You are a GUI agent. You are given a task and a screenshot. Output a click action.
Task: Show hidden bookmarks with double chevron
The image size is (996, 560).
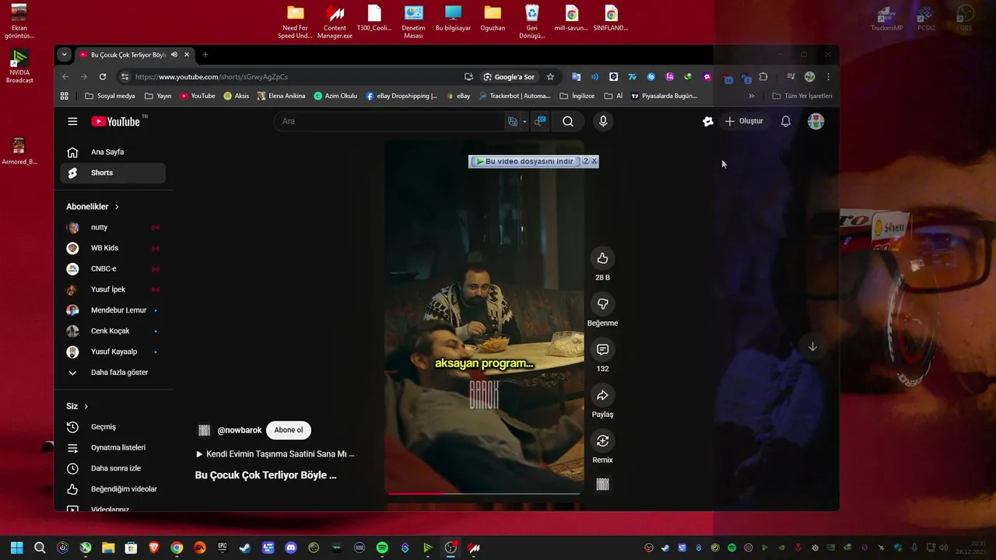751,96
